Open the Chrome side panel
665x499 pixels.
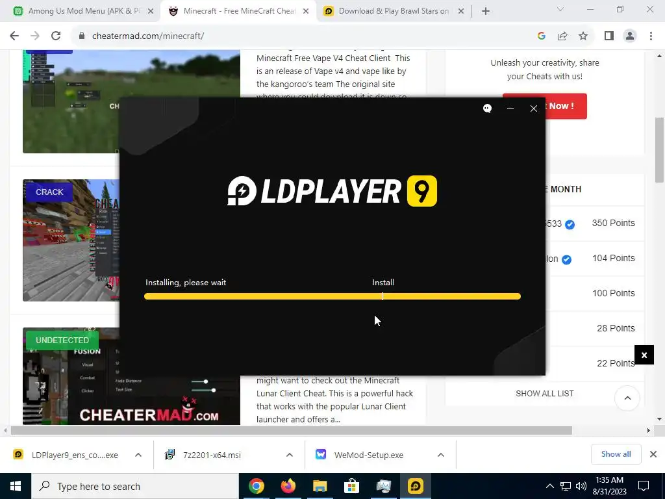(x=609, y=36)
